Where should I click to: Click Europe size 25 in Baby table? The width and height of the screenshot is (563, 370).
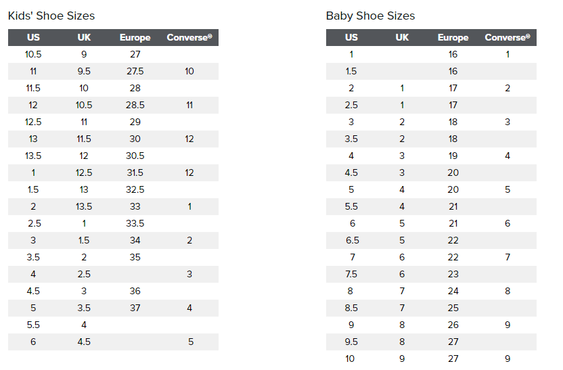click(453, 308)
